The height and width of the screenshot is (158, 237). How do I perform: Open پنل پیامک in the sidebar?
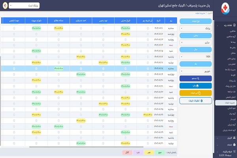pos(232,81)
